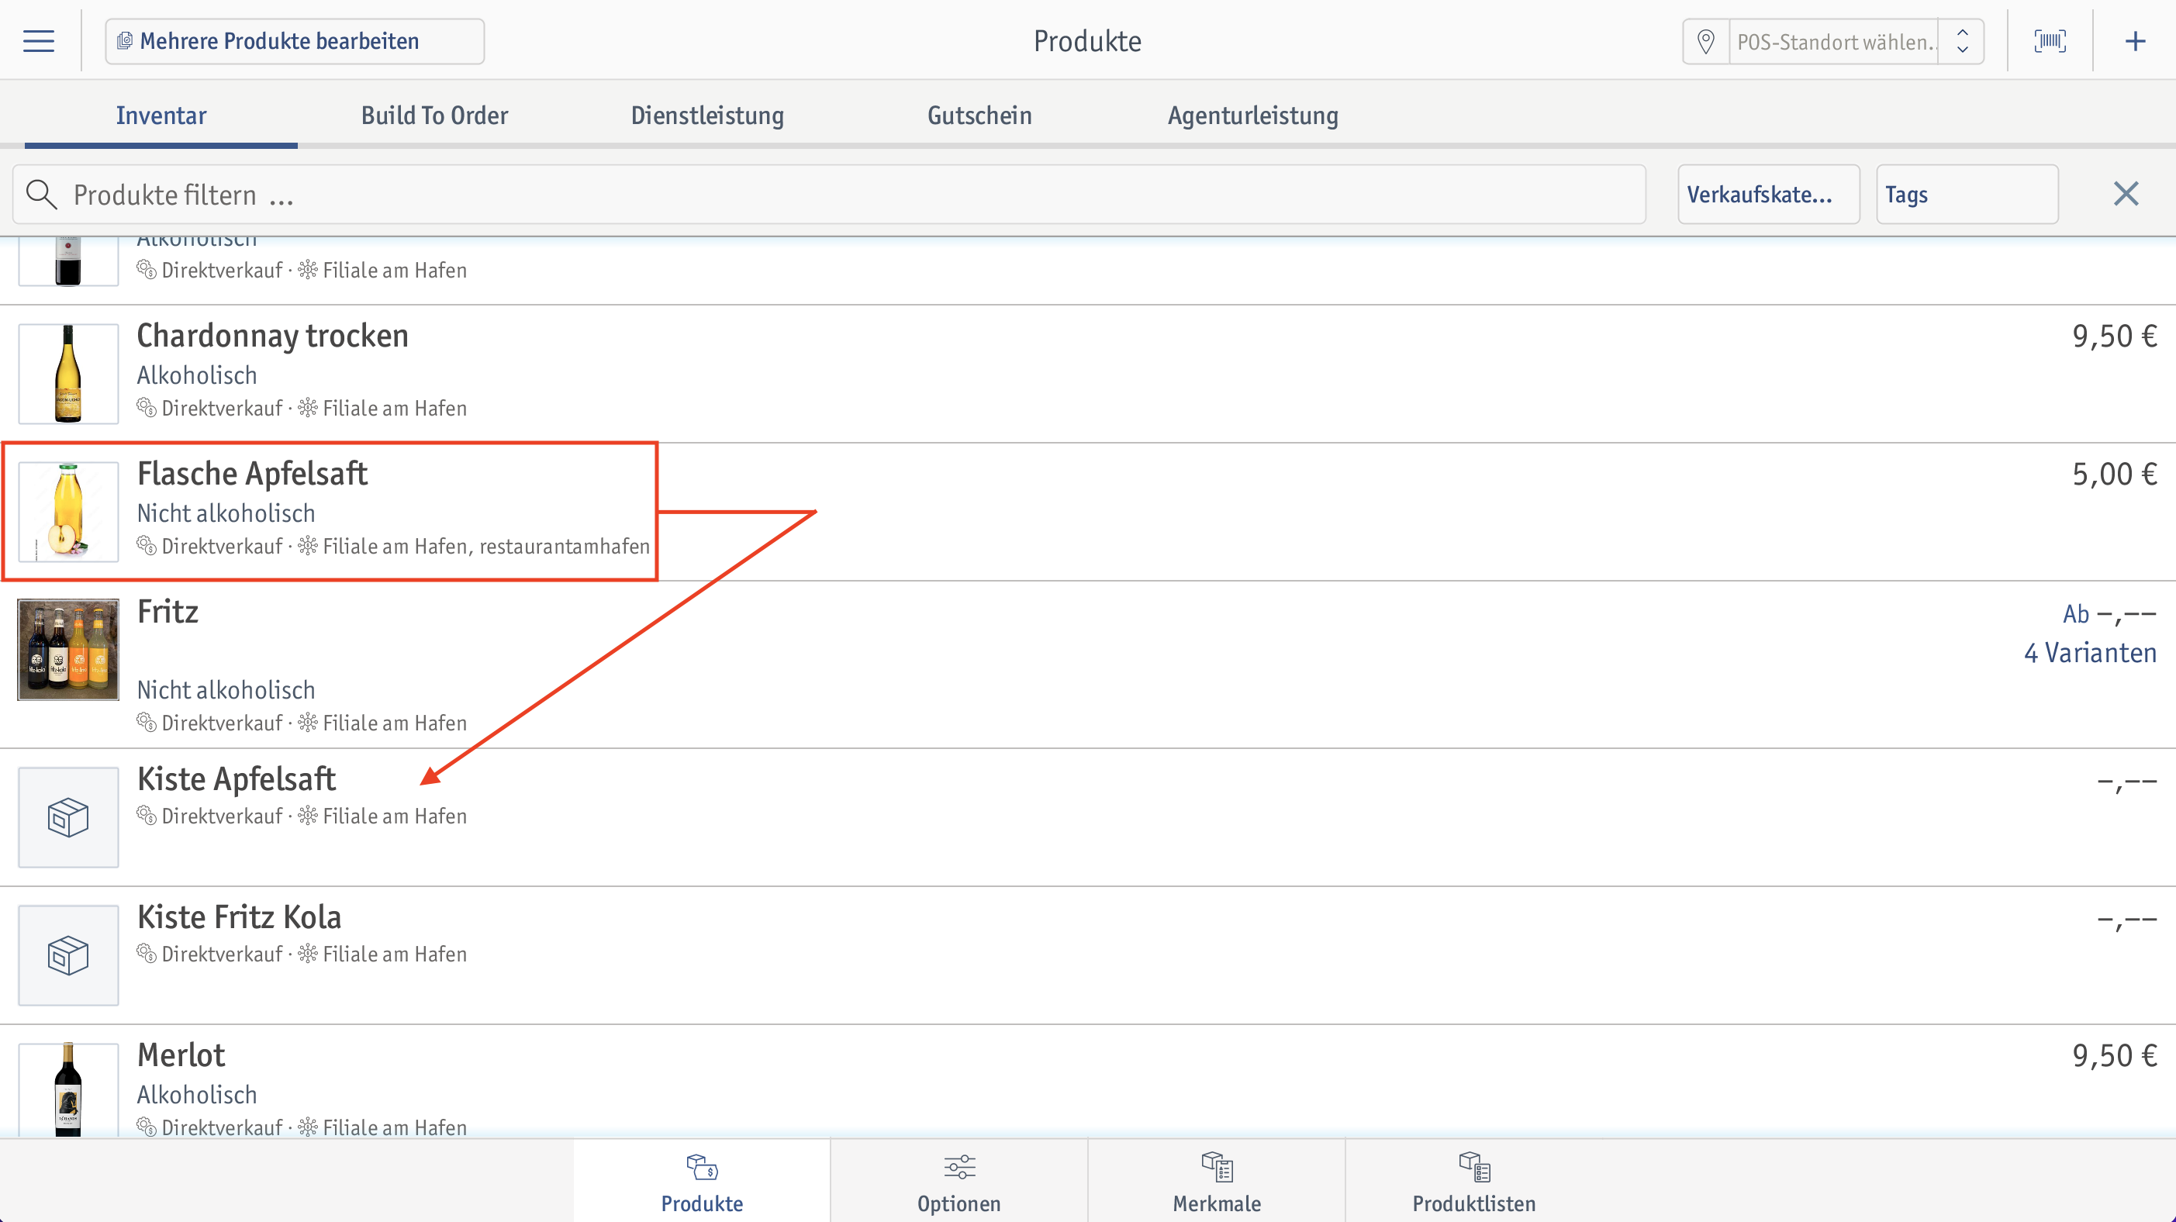Open the hamburger main menu

click(x=39, y=40)
